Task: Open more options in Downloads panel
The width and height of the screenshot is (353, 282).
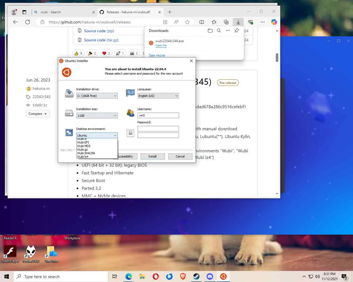Action: coord(228,31)
